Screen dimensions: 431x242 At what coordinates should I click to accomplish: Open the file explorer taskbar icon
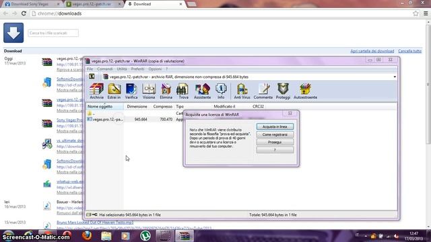[x=106, y=236]
